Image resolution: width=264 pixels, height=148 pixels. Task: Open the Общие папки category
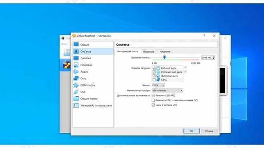click(x=93, y=99)
